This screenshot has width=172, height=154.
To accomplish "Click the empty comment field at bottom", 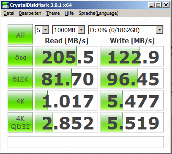I will point(86,142).
